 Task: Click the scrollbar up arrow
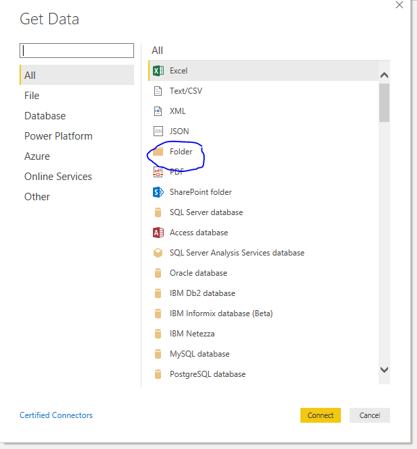point(385,76)
